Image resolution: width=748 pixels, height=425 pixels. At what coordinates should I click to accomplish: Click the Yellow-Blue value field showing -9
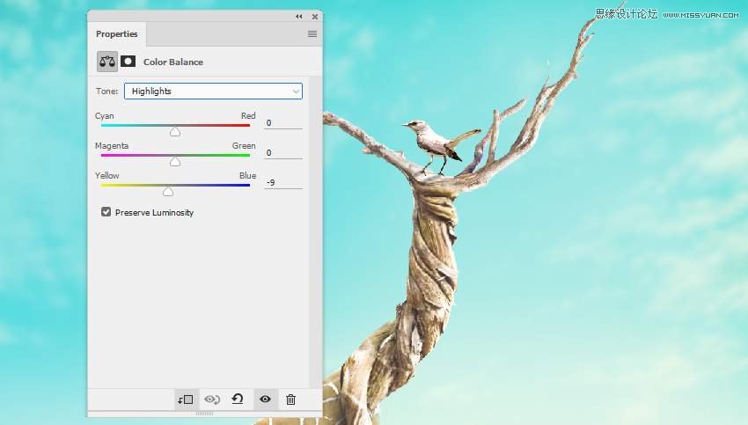282,182
